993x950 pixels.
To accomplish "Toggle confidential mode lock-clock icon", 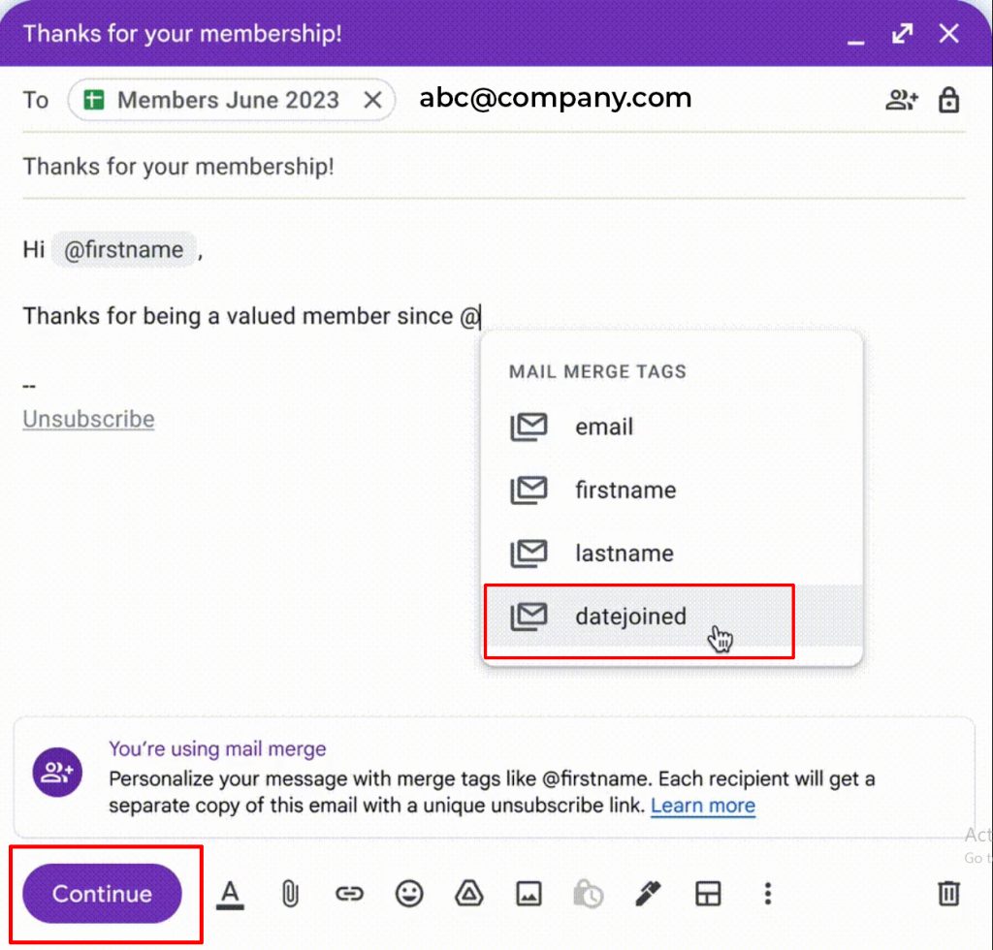I will 588,894.
